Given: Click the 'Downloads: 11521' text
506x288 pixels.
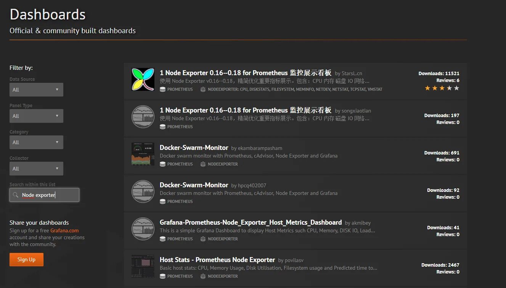Looking at the screenshot, I should tap(439, 74).
